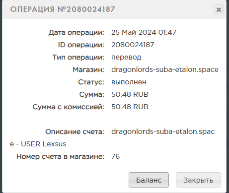This screenshot has width=229, height=193.
Task: Click the invoice number 76
Action: pyautogui.click(x=115, y=156)
